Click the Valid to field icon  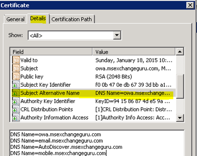(16, 60)
